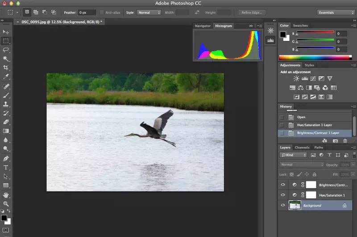Select the Move tool
Screen dimensions: 357x237
click(x=6, y=32)
